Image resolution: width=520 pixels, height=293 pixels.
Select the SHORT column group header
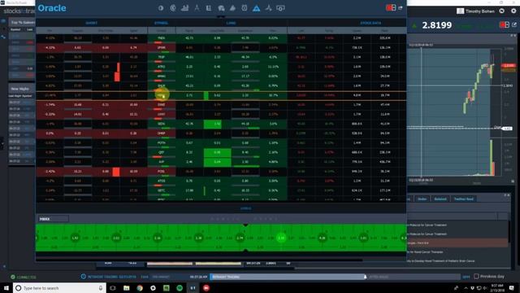(92, 24)
